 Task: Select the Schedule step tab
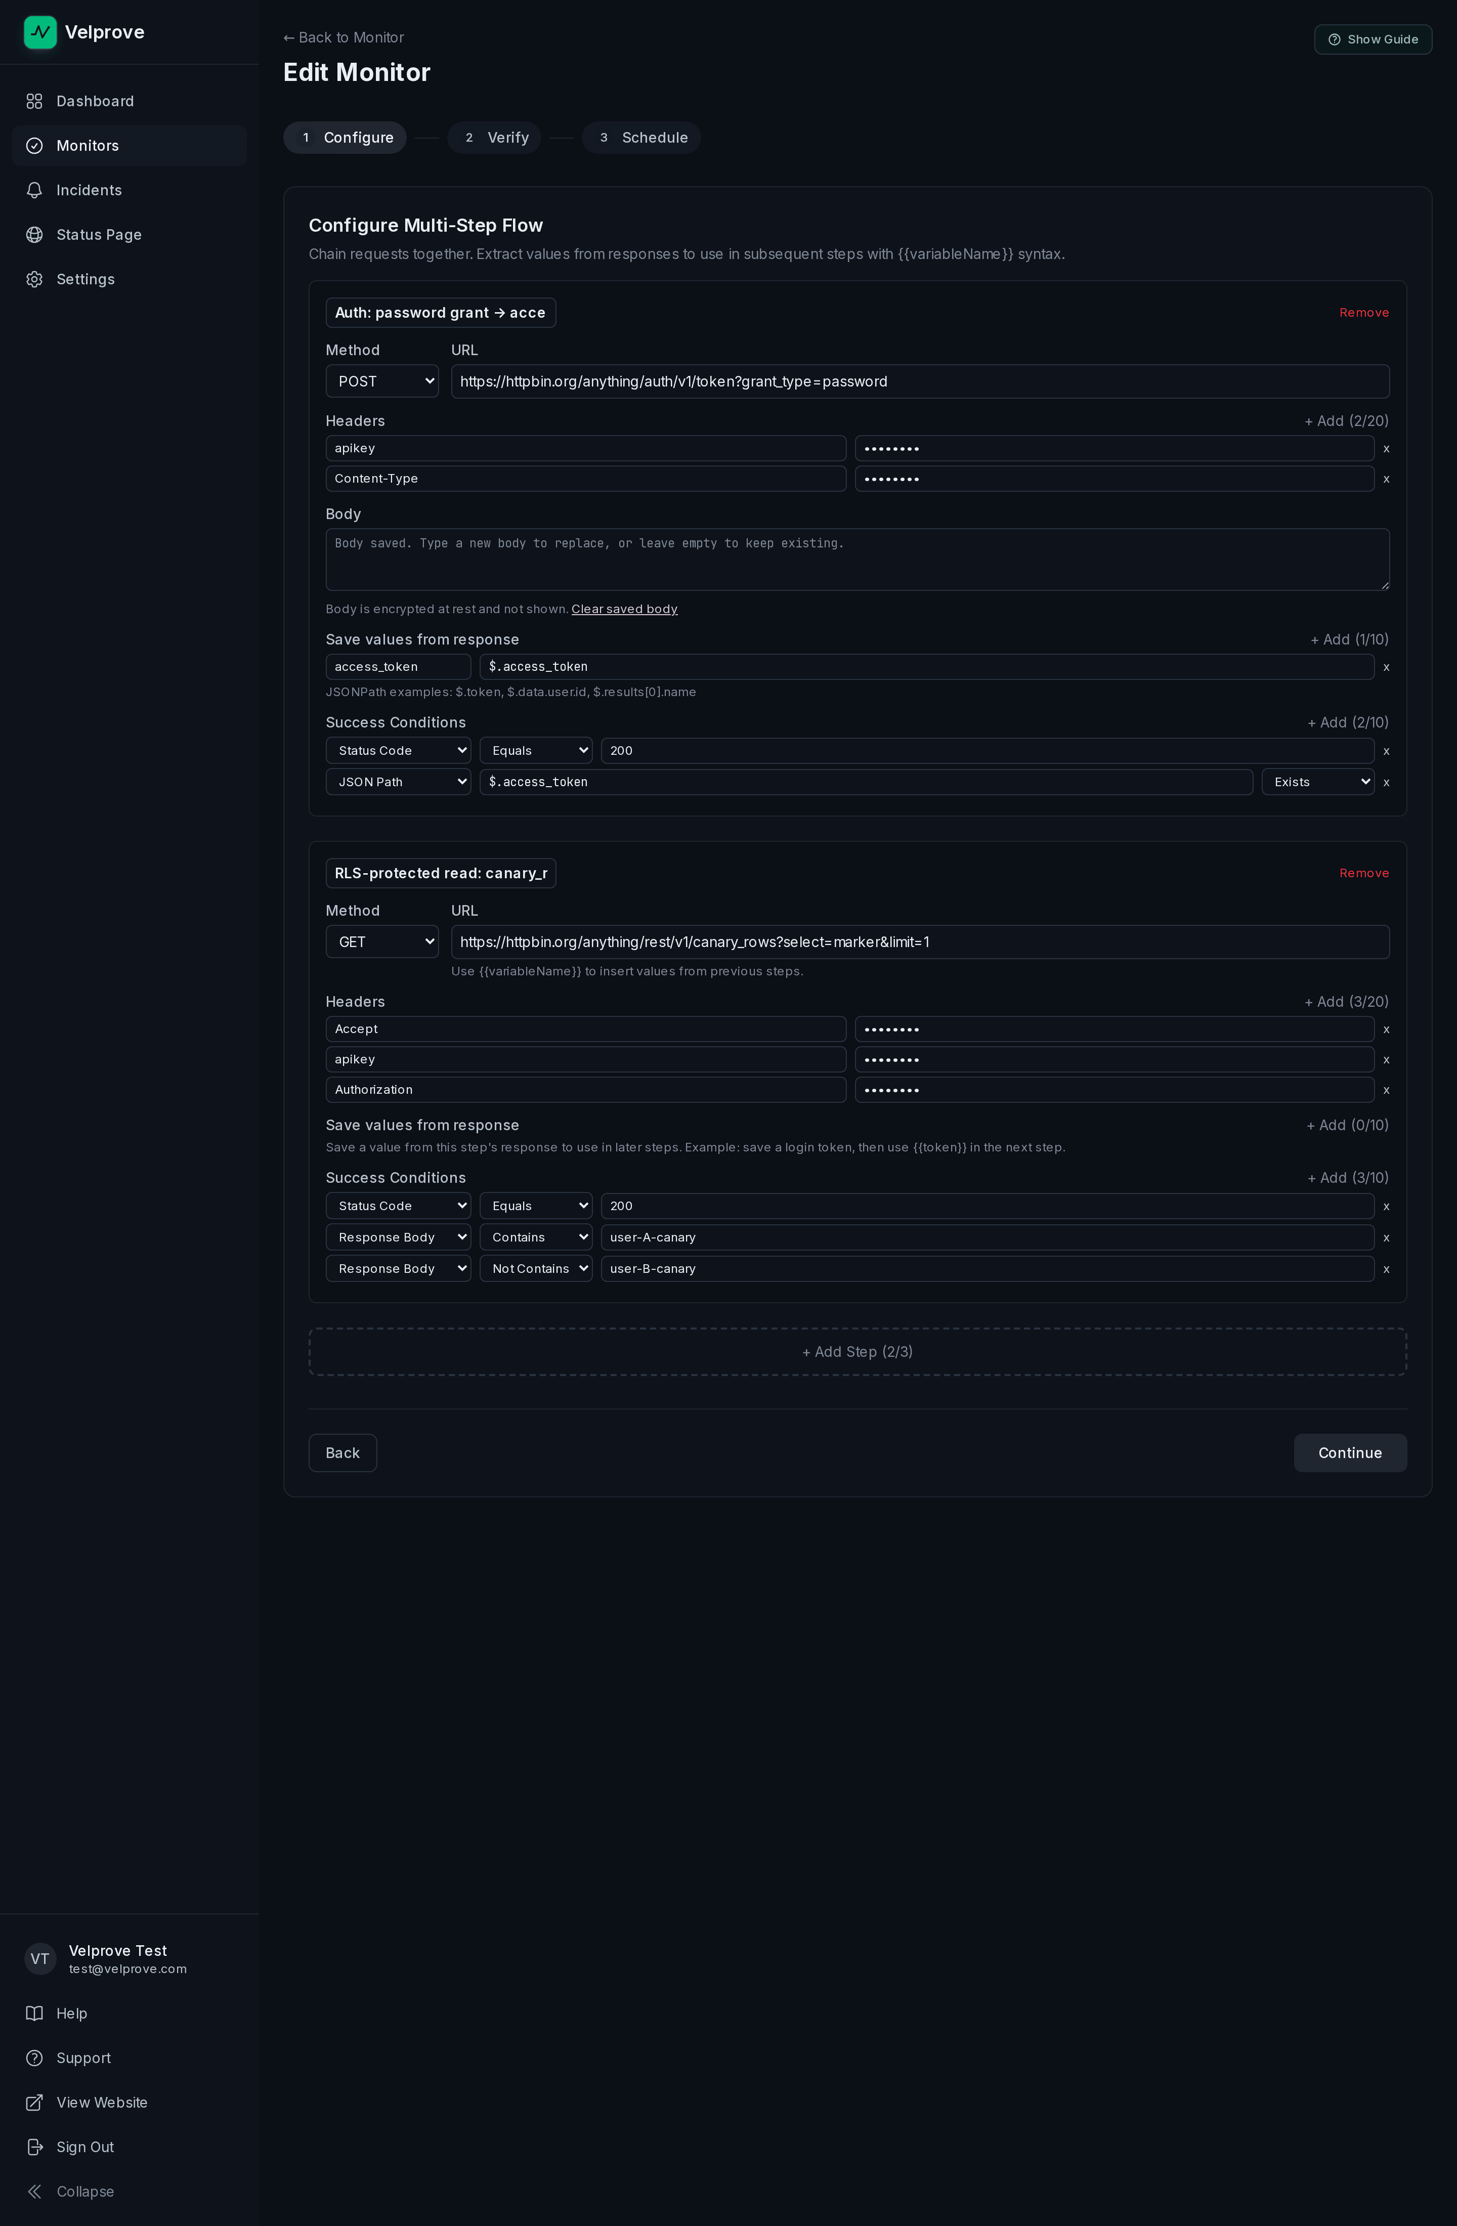pos(641,138)
